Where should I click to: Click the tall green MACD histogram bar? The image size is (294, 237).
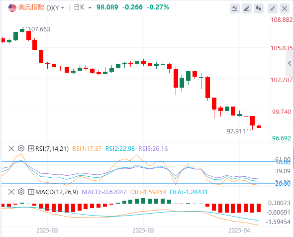143,201
